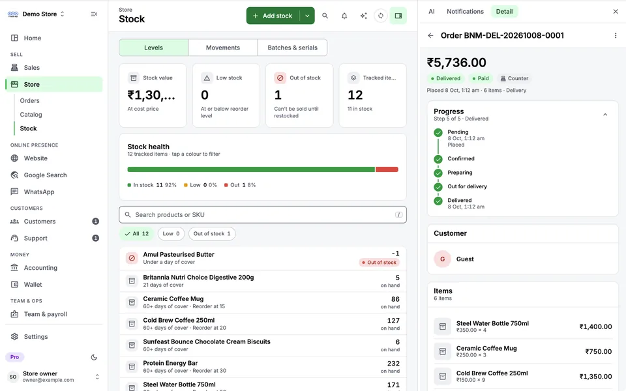The image size is (626, 391).
Task: Open Ceramic Coffee Mug stock row
Action: click(x=263, y=302)
